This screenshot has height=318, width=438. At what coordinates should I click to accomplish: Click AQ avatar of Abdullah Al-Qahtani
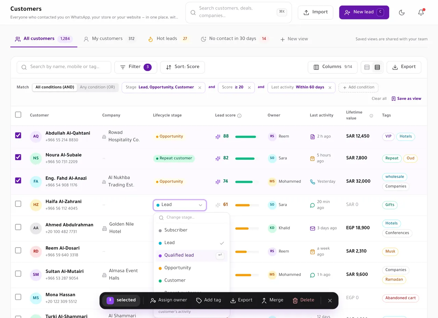[x=36, y=136]
